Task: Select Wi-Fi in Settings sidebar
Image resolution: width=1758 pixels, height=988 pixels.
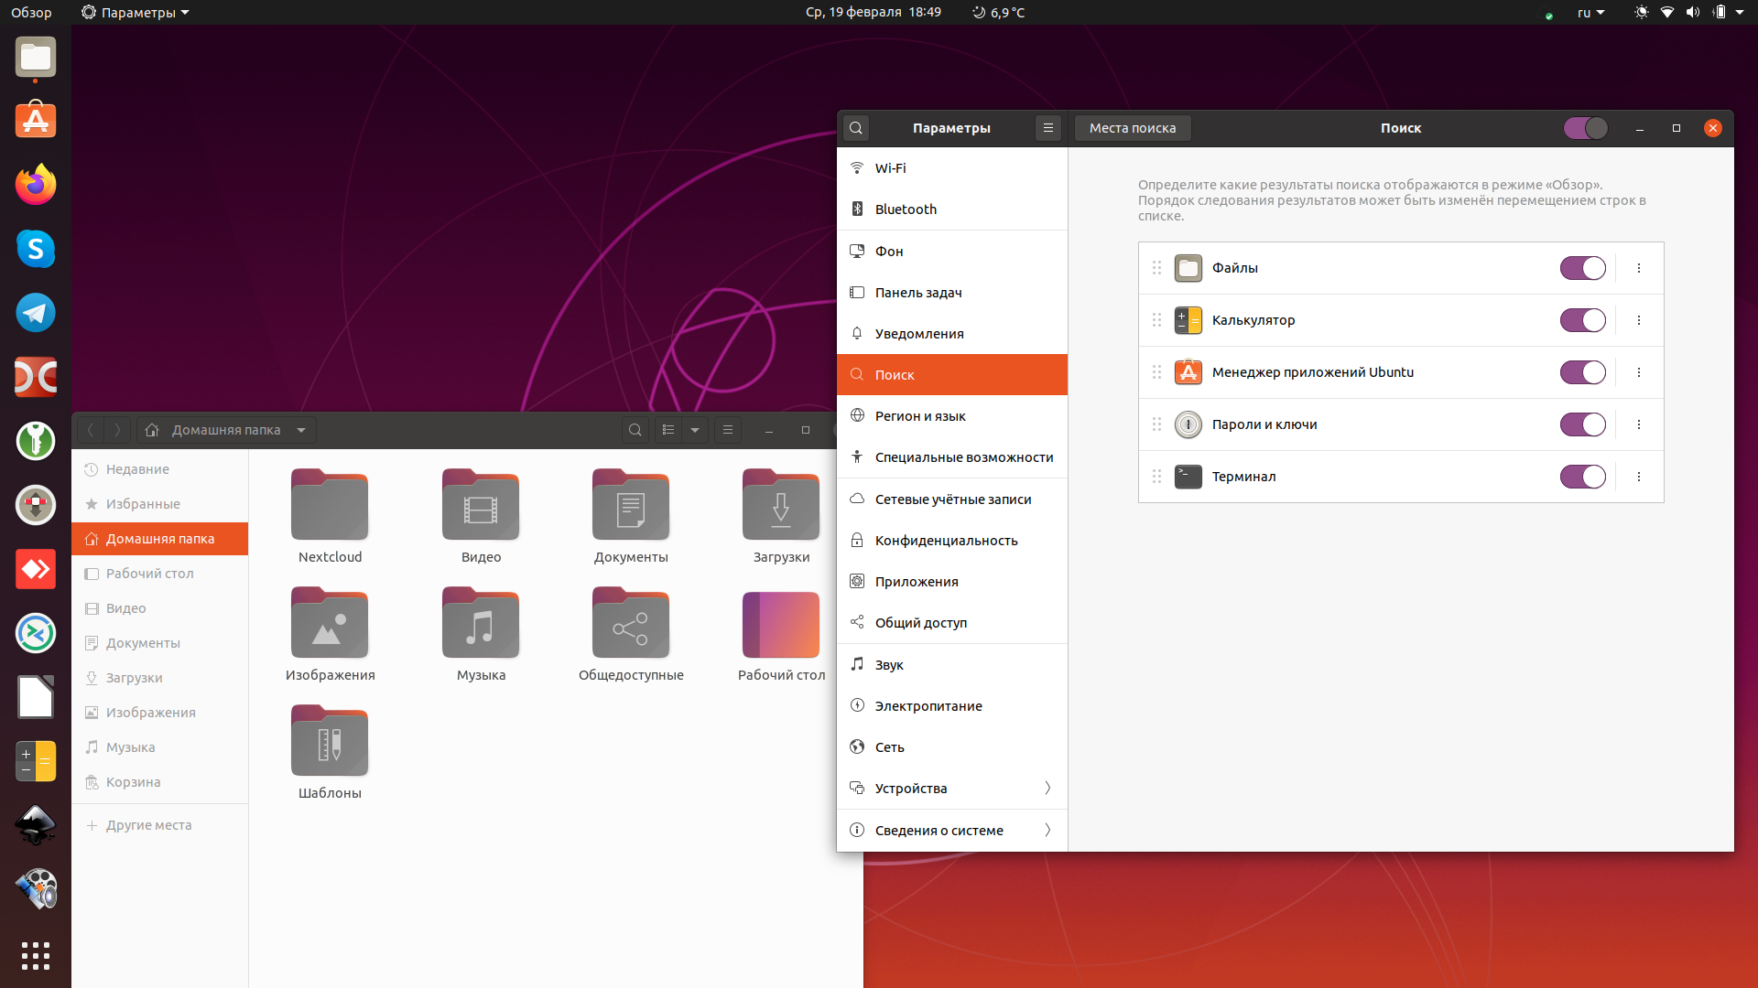Action: (x=952, y=168)
